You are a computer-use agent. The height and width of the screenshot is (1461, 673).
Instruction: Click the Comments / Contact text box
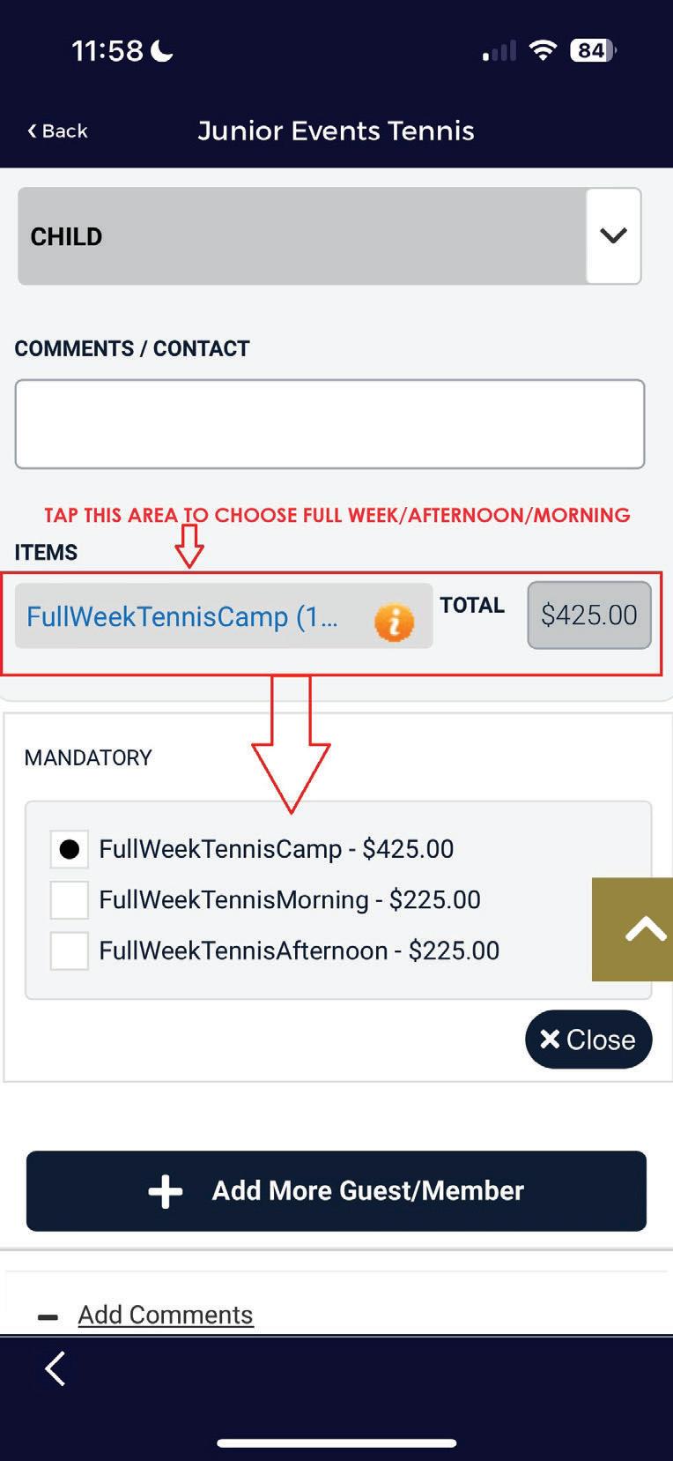coord(329,424)
